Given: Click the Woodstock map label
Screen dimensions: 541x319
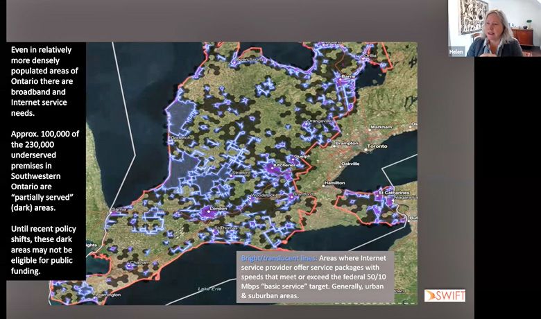Looking at the screenshot, I should (264, 196).
